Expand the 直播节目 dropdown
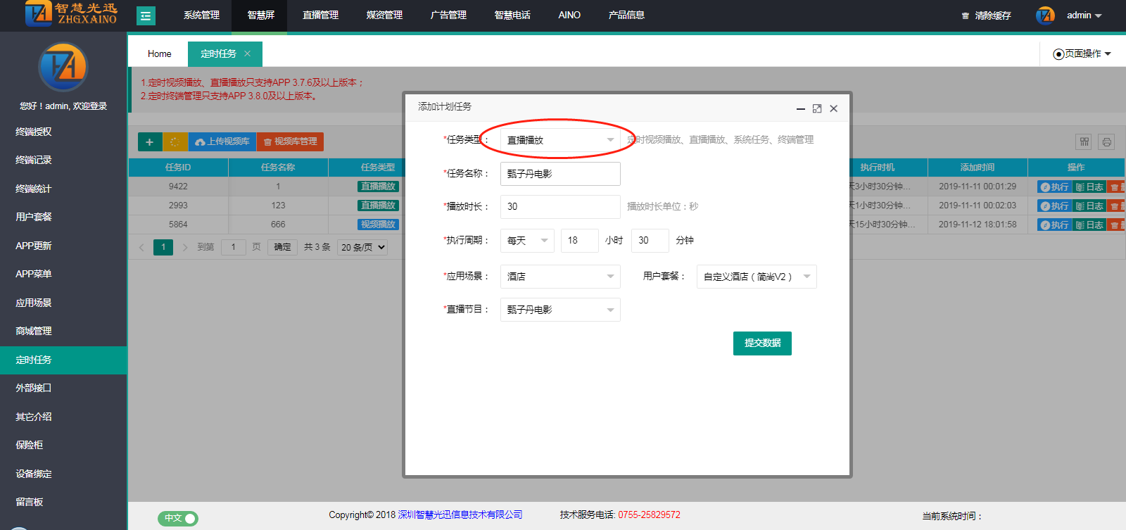Screen dimensions: 1126x530 click(x=559, y=310)
